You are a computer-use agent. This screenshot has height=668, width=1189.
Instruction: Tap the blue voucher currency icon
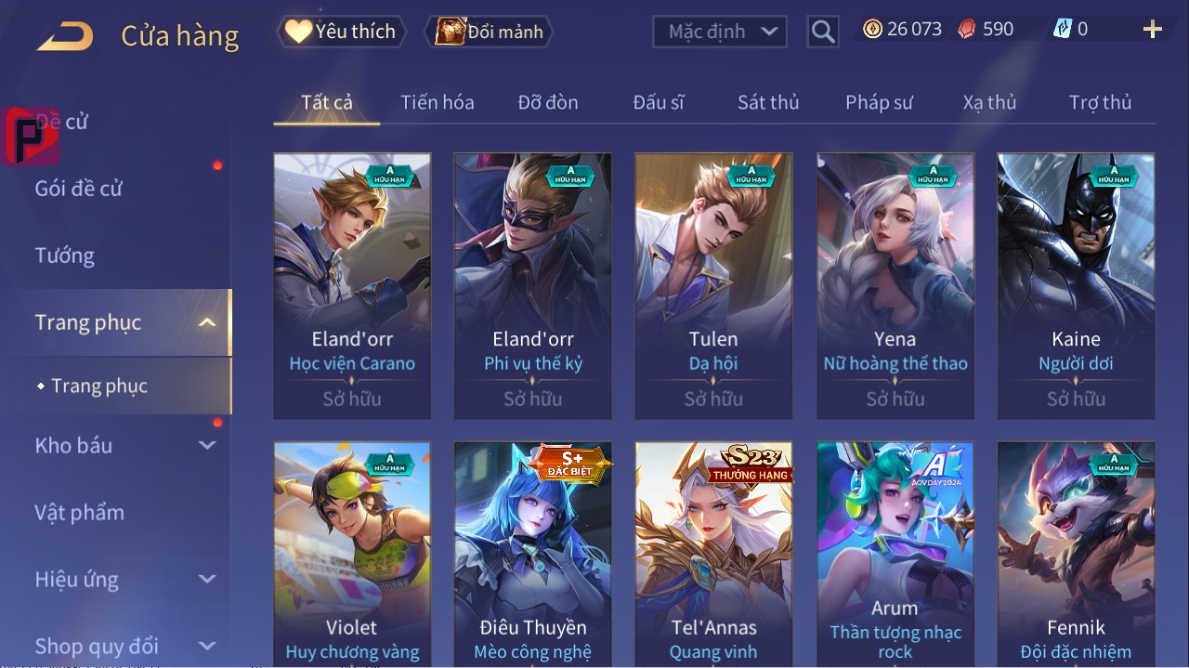point(1063,29)
